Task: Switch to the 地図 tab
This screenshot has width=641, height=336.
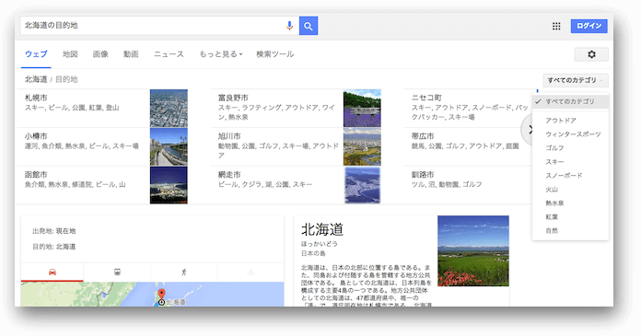Action: click(70, 54)
